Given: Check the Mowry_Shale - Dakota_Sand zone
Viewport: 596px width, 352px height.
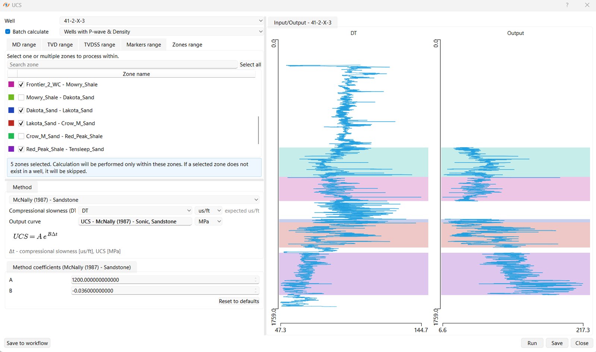Looking at the screenshot, I should 21,97.
